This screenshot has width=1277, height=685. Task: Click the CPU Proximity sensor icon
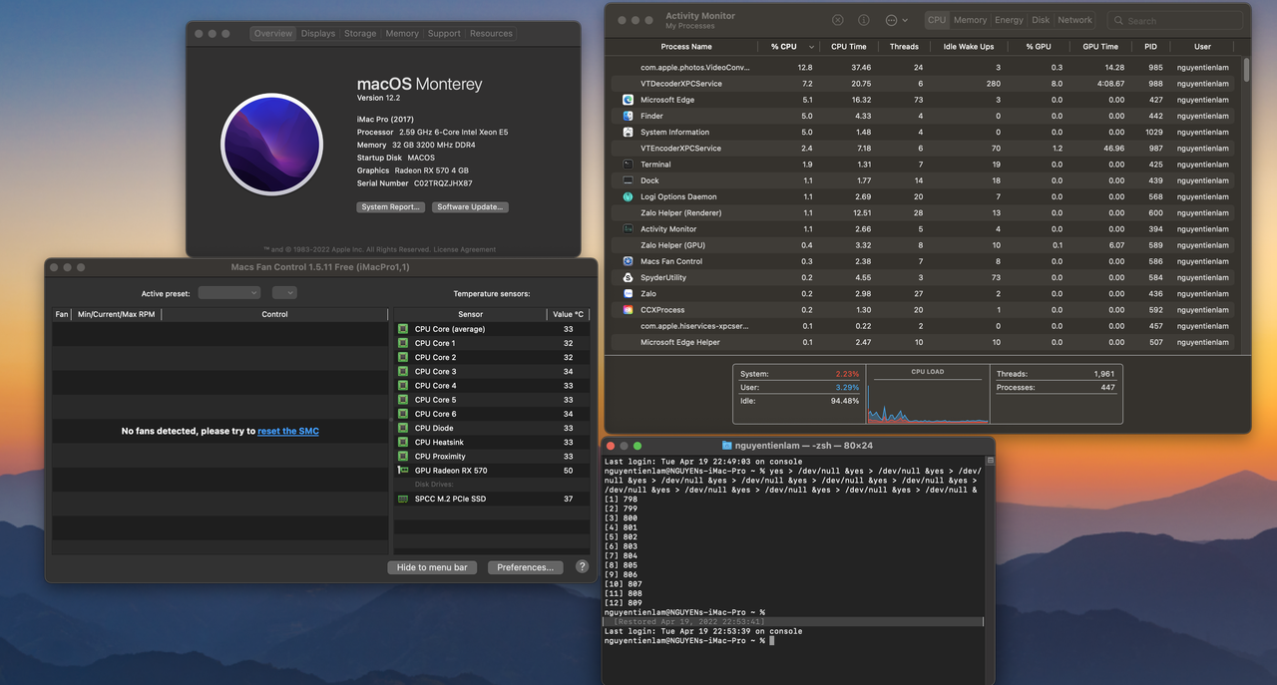pos(403,457)
